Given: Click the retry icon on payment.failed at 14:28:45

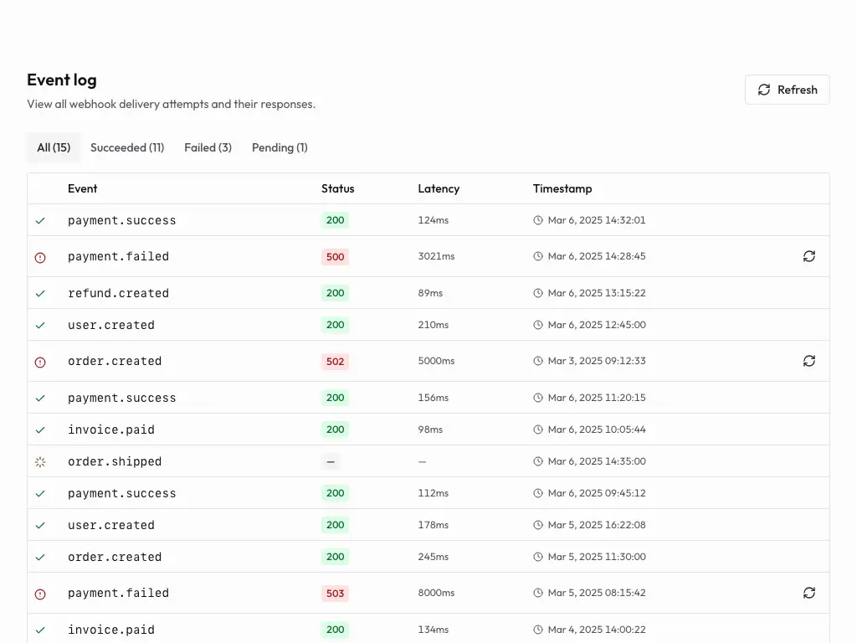Looking at the screenshot, I should (x=808, y=256).
